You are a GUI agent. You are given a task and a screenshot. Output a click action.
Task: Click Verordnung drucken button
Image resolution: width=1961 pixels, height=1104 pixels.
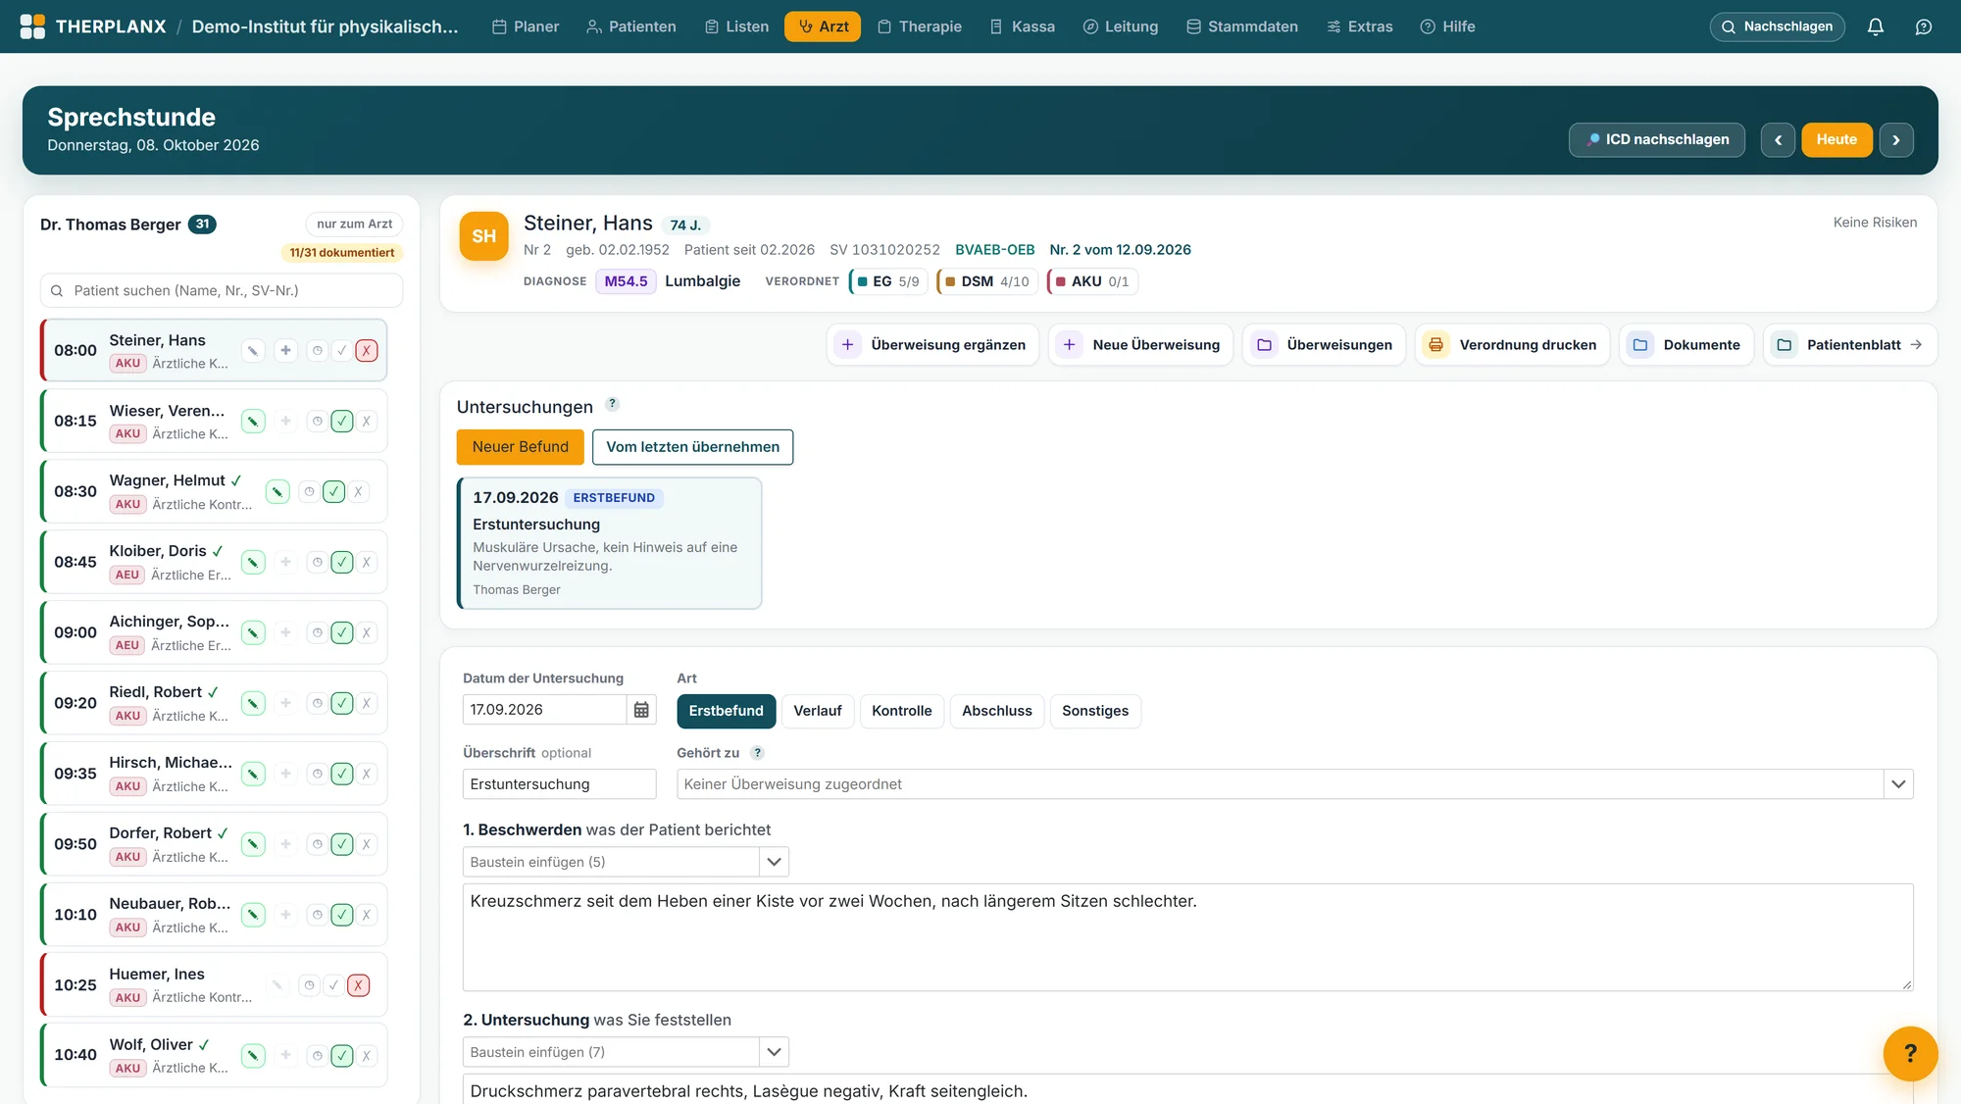(x=1513, y=345)
